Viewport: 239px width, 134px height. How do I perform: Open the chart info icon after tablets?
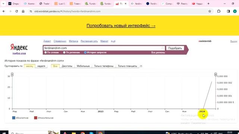coord(141,66)
